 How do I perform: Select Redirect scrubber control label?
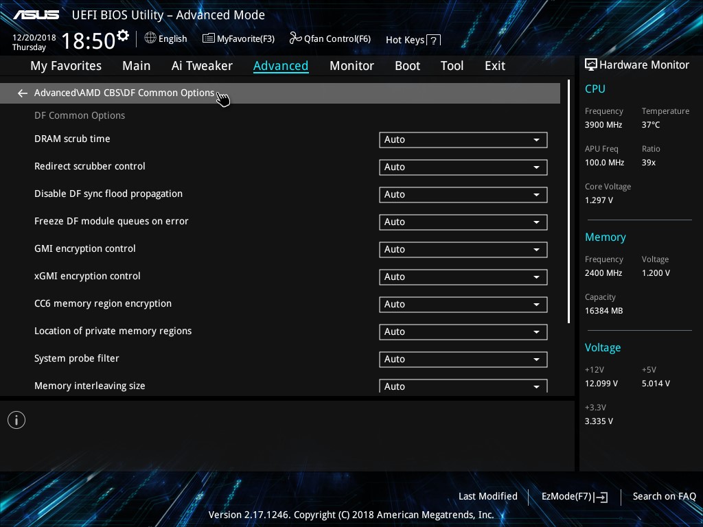[90, 166]
